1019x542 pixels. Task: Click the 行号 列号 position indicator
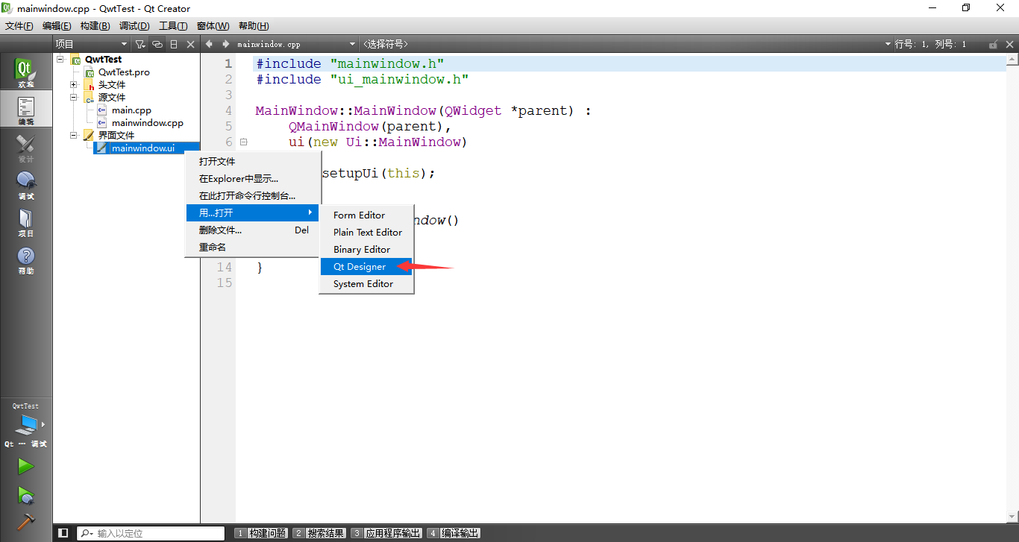point(930,44)
